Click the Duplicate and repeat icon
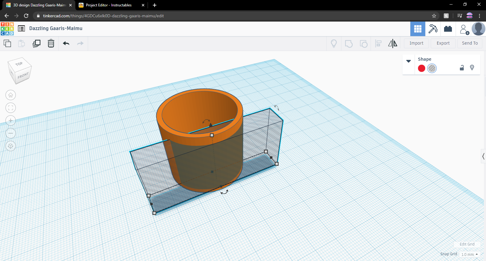This screenshot has width=486, height=261. [36, 43]
